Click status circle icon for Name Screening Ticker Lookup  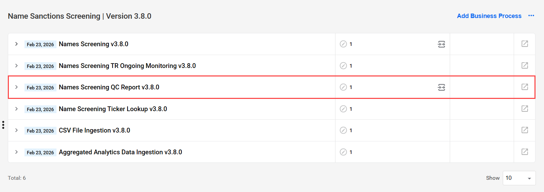click(x=343, y=109)
